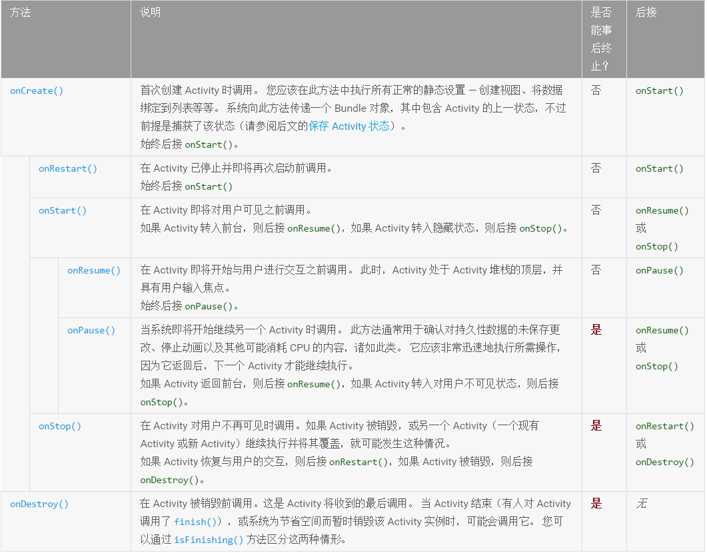Click onStart() in 后接 cell of onCreate row

click(x=660, y=91)
